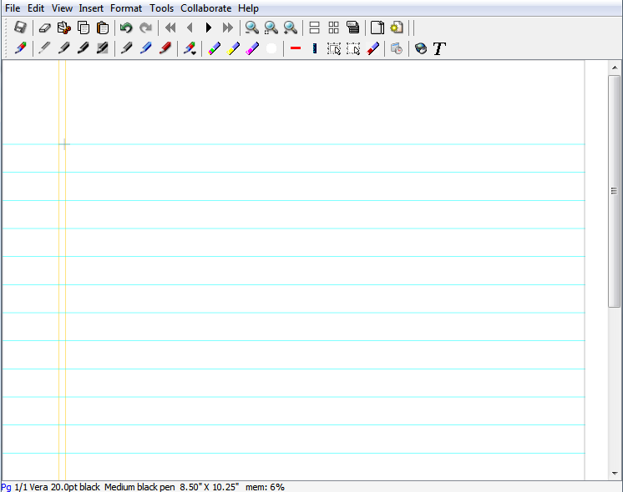Click 'Vera 20.0pt black' in status bar
This screenshot has width=623, height=492.
point(65,487)
